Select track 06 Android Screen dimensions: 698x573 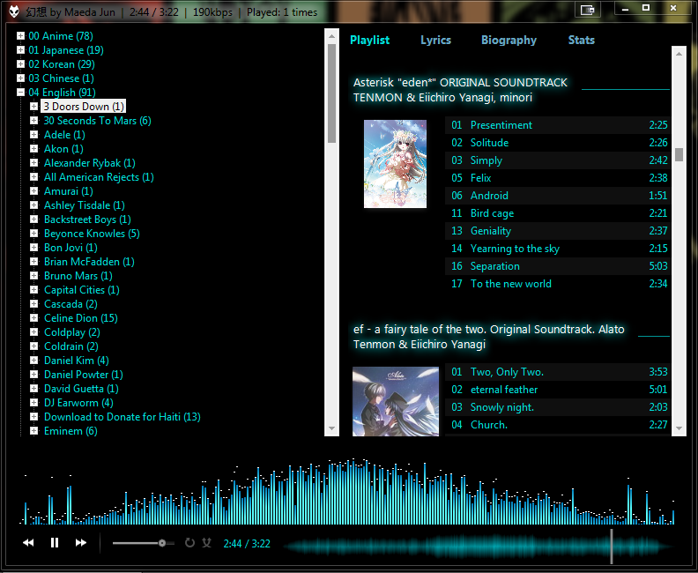[558, 196]
